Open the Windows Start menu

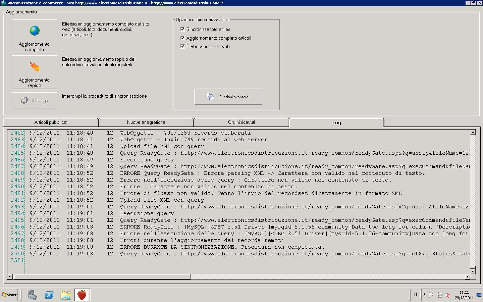coord(9,295)
